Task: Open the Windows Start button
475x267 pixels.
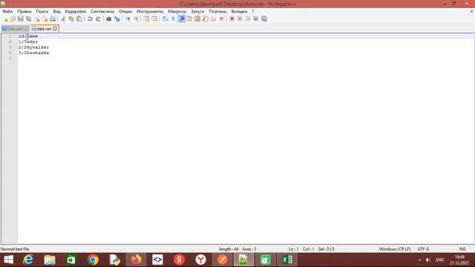Action: point(8,260)
